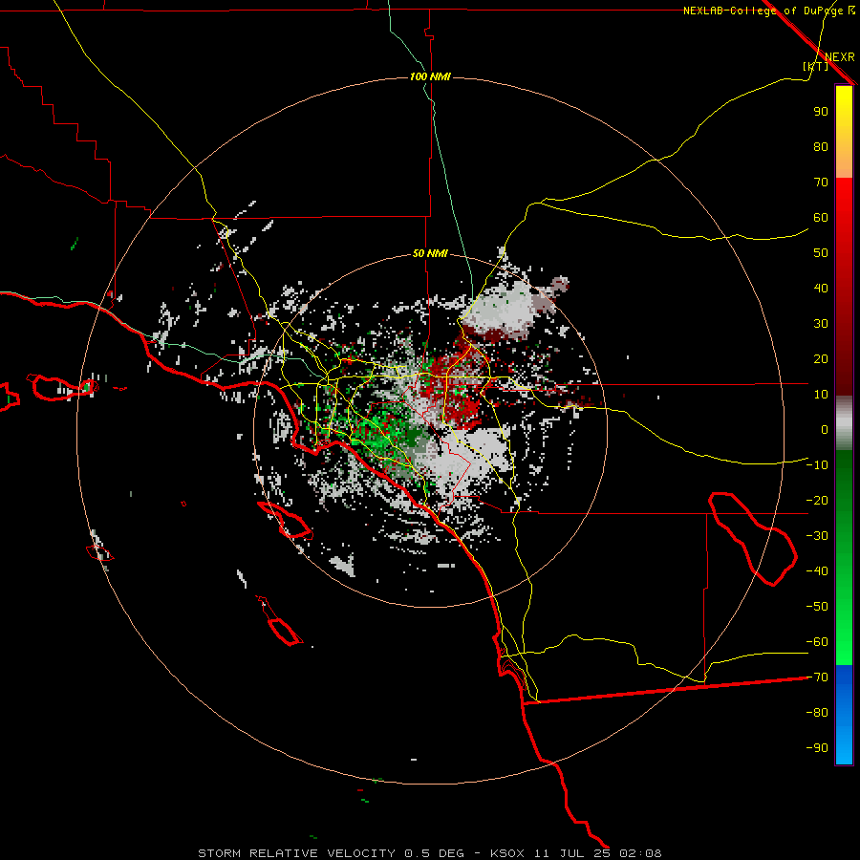Click the blue segment of the color bar
The height and width of the screenshot is (860, 860).
click(x=844, y=713)
